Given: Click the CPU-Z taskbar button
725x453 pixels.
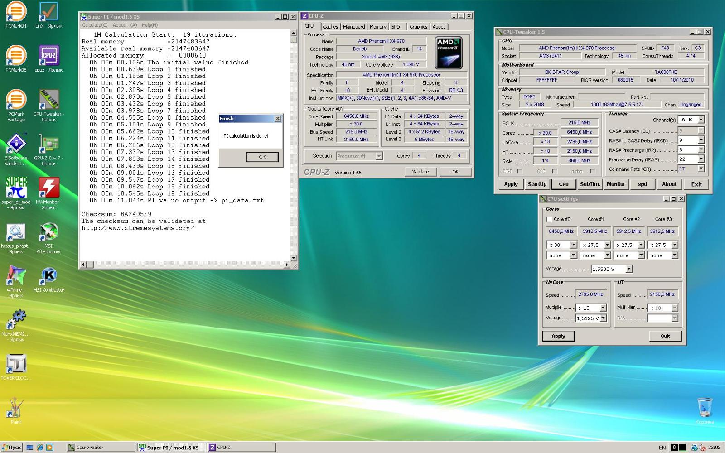Looking at the screenshot, I should (242, 448).
